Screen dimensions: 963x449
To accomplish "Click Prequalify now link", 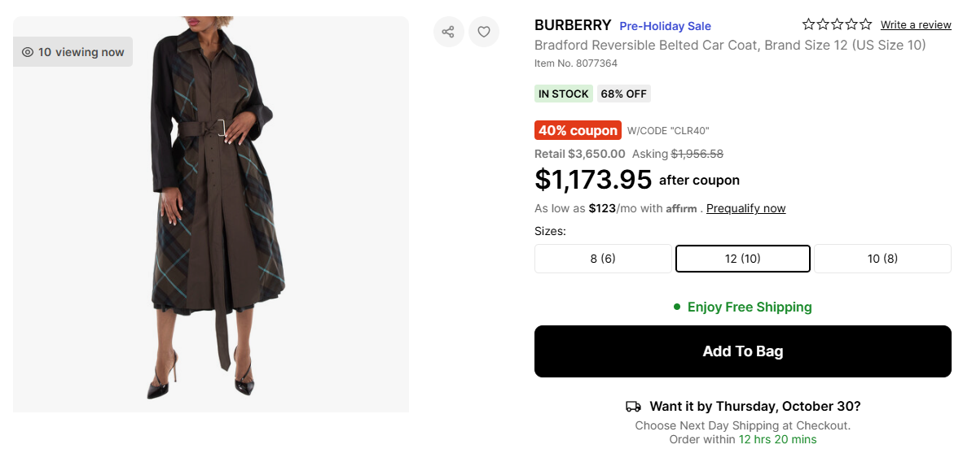I will [x=745, y=209].
